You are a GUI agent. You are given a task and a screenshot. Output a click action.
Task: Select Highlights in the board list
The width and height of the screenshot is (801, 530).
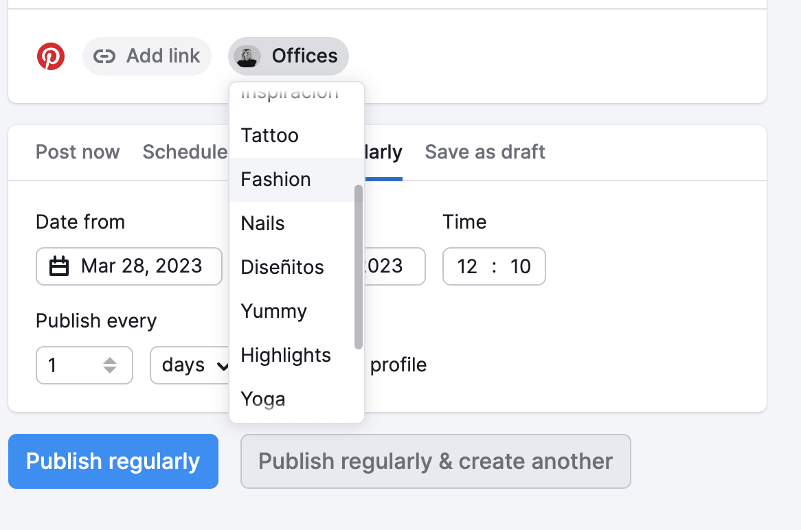click(286, 355)
